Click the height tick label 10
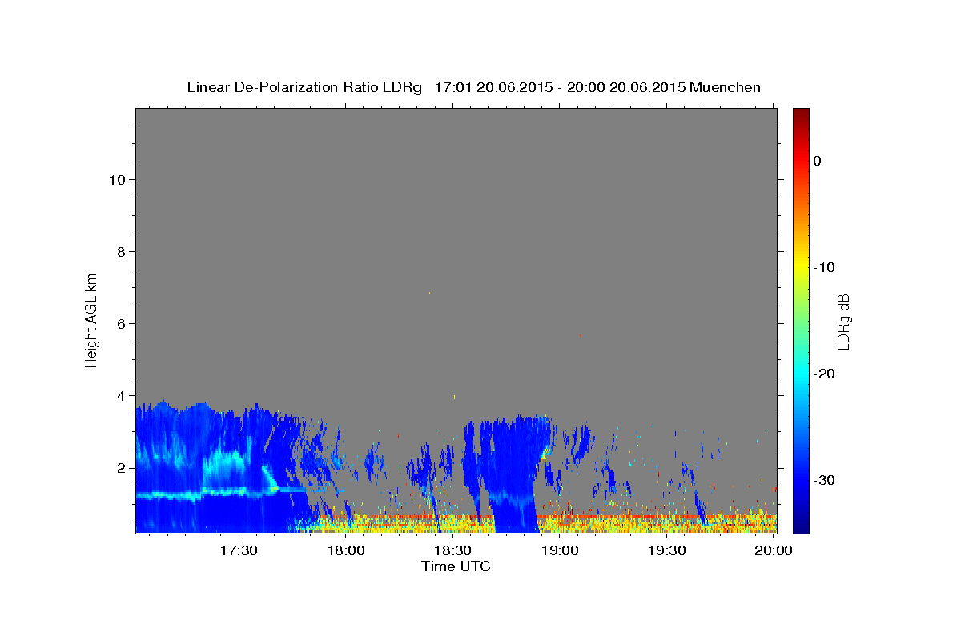This screenshot has height=640, width=961. [116, 179]
